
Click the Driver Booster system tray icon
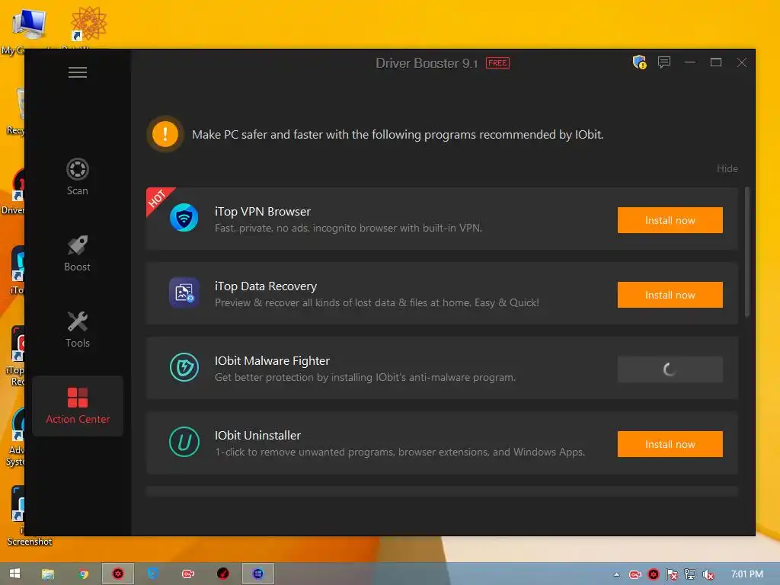click(654, 574)
